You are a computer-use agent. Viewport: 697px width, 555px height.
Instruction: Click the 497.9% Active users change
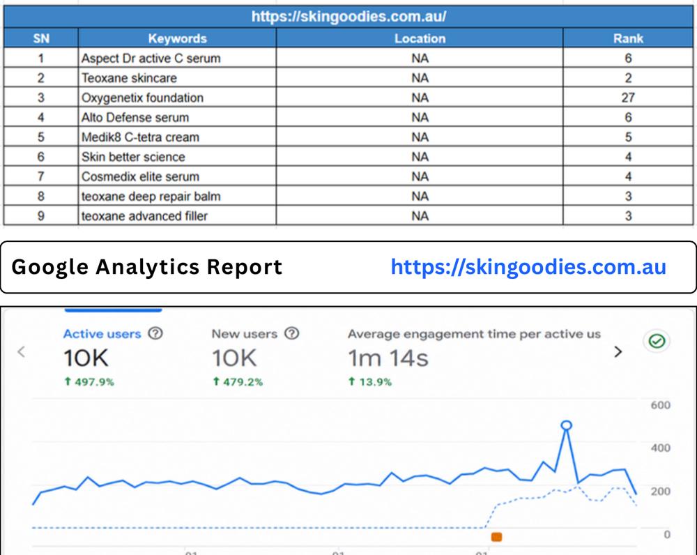[89, 381]
